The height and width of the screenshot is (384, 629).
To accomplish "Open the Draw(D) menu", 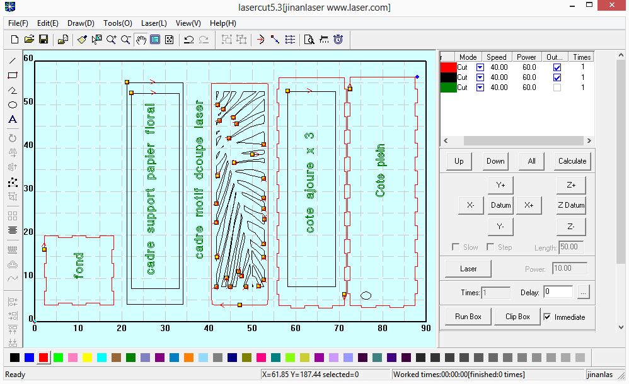I will [x=81, y=23].
